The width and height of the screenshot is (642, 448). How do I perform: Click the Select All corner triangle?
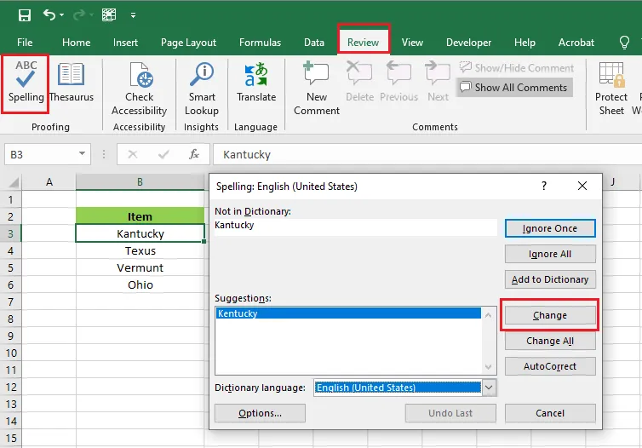[14, 182]
